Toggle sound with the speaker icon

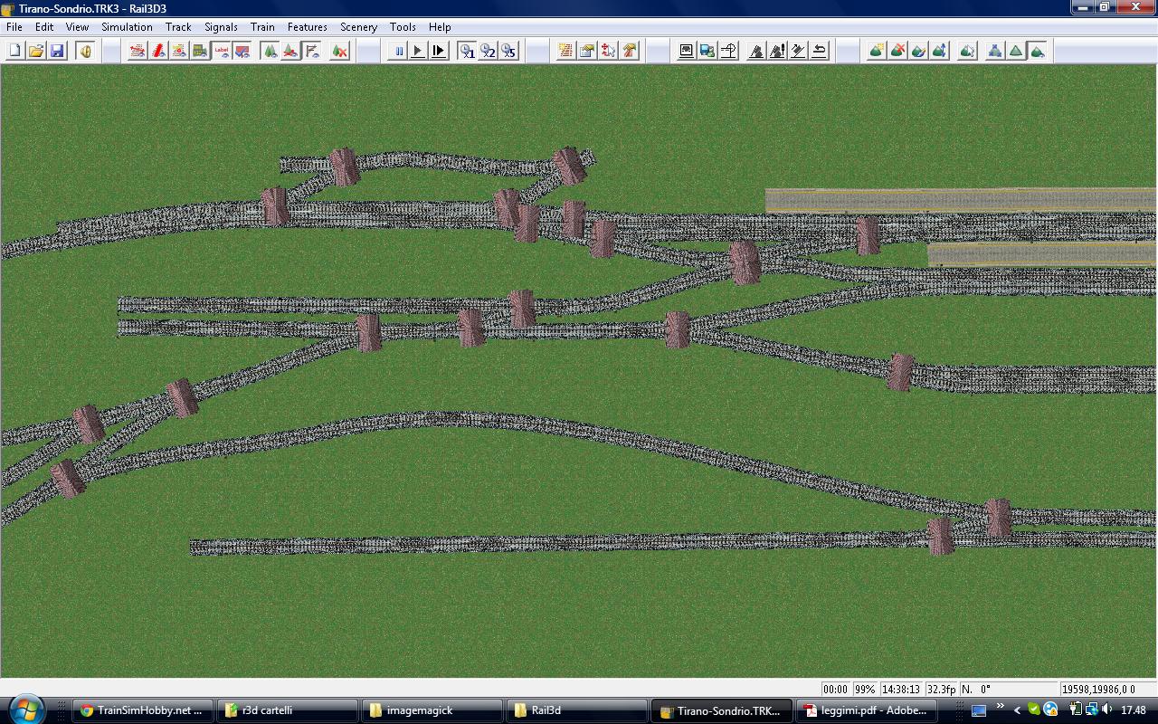(x=86, y=51)
